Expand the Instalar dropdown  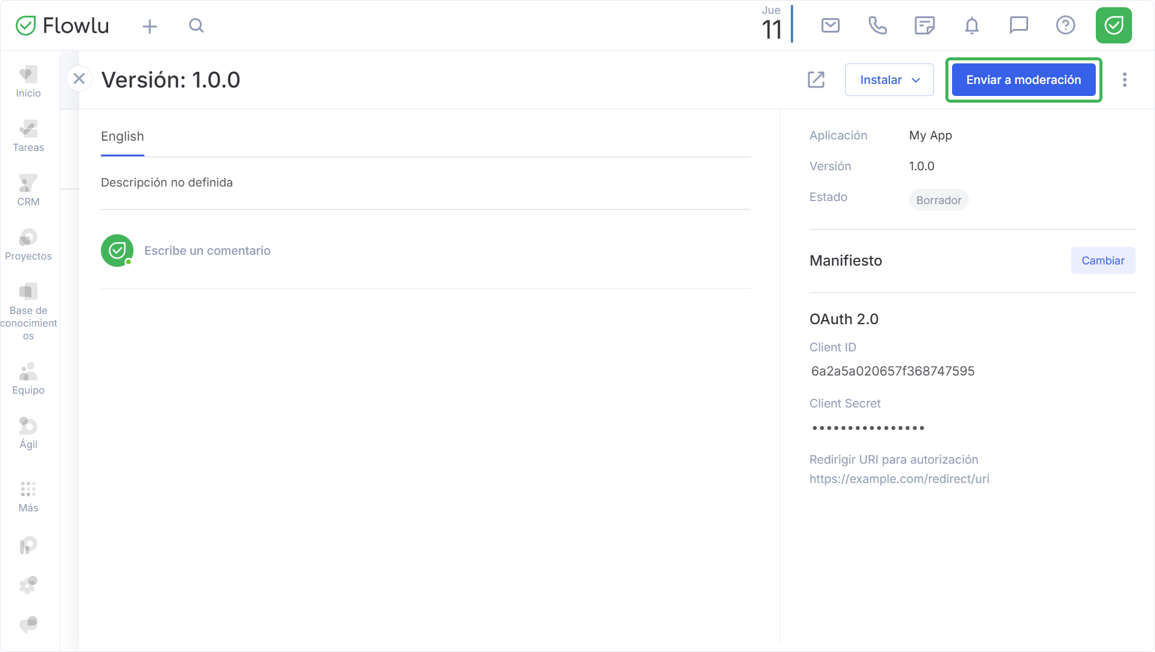tap(889, 80)
